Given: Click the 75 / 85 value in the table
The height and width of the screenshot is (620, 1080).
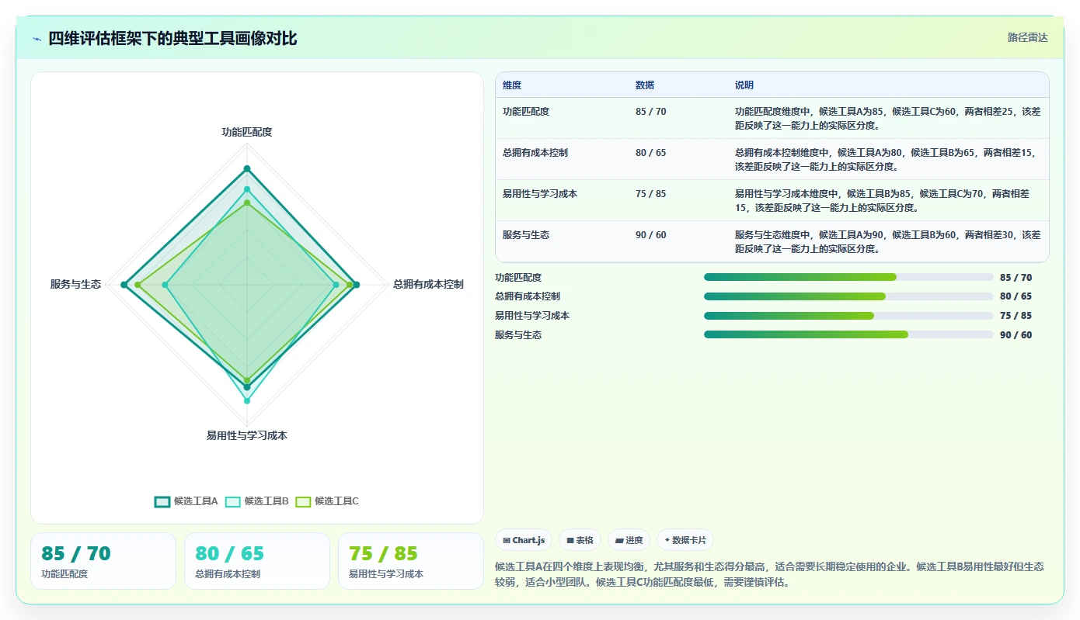Looking at the screenshot, I should pyautogui.click(x=650, y=194).
